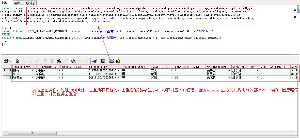300x138 pixels.
Task: Click the APPLICANTIDASCII column header
Action: (x=275, y=67)
